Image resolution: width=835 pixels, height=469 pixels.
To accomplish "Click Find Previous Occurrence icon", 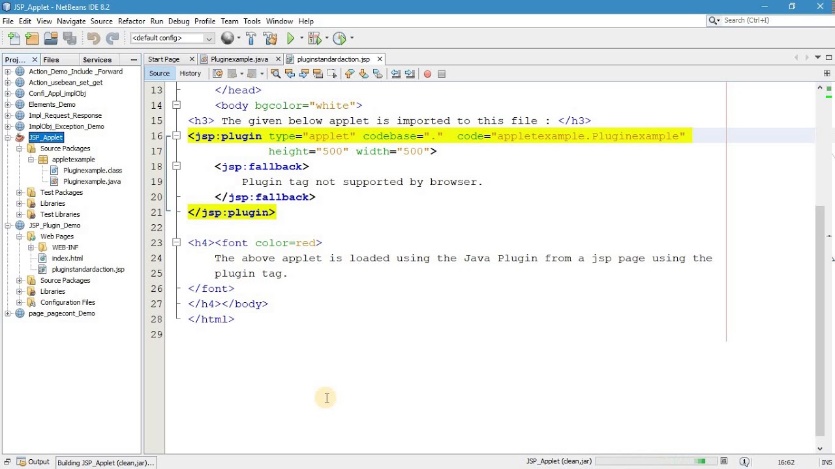I will pyautogui.click(x=290, y=74).
